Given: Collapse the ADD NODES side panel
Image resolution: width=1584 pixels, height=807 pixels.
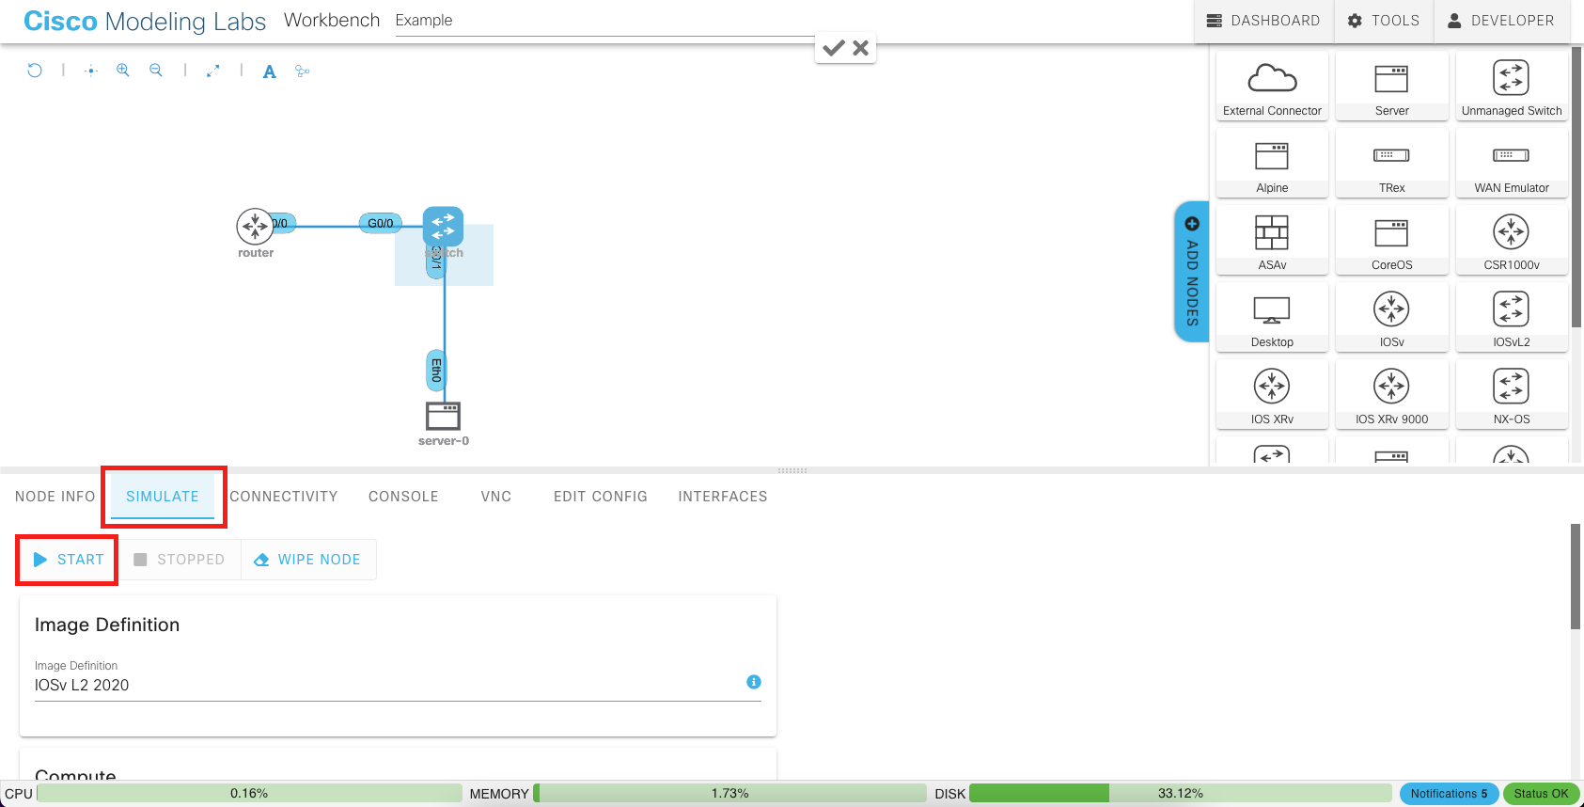Looking at the screenshot, I should [x=1192, y=272].
